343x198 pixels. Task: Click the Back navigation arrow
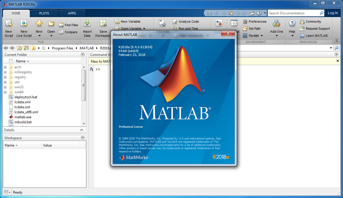(x=6, y=48)
